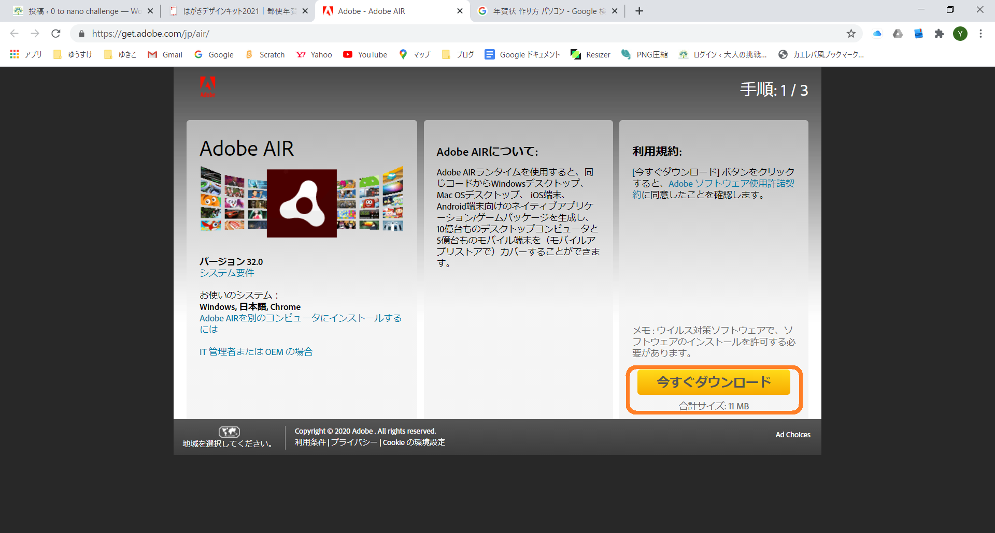Reload the Adobe AIR page
995x533 pixels.
[x=56, y=34]
